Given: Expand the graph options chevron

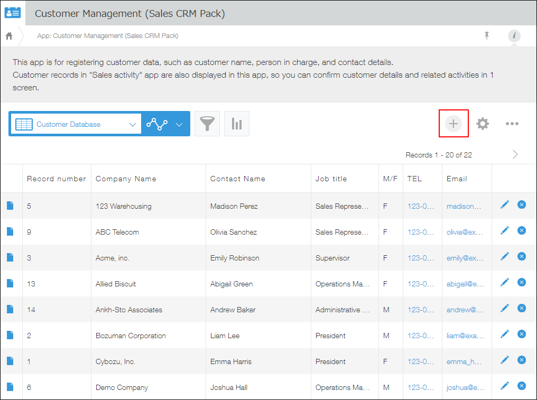Looking at the screenshot, I should (179, 124).
